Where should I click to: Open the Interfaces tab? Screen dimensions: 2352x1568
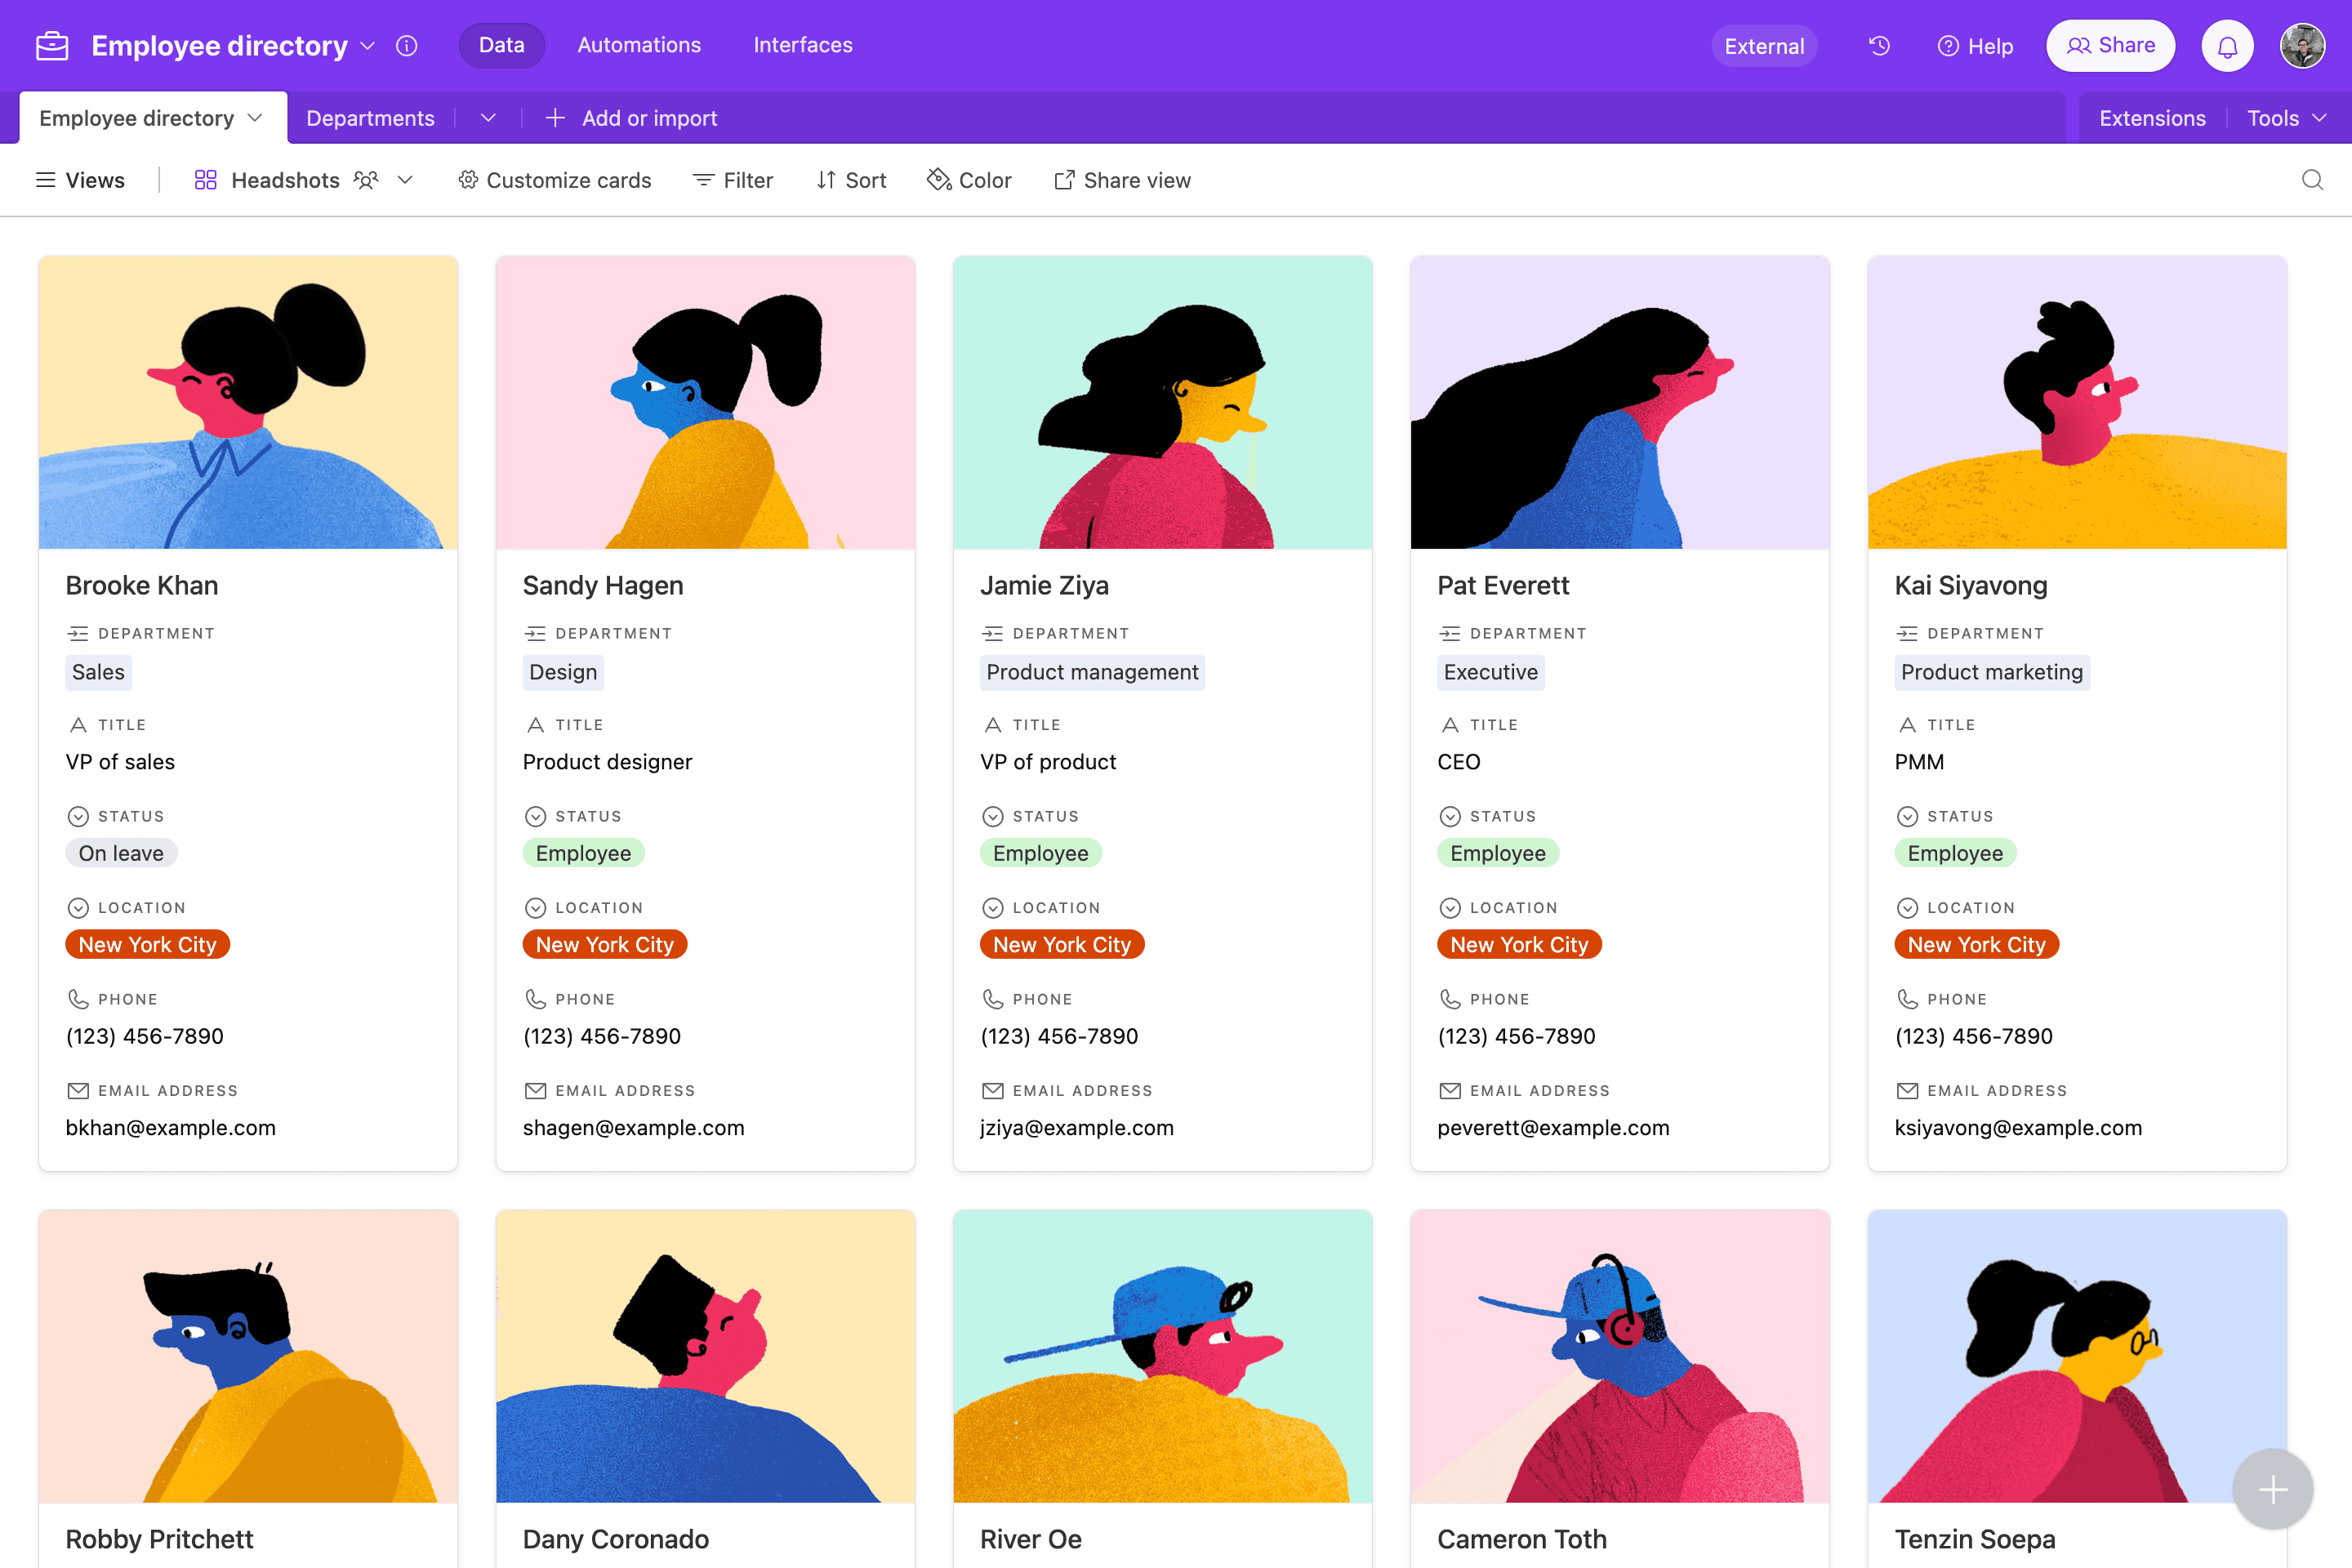tap(803, 45)
